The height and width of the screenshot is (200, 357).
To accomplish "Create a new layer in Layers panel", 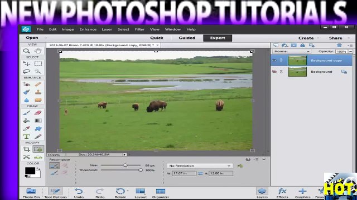I will [276, 46].
